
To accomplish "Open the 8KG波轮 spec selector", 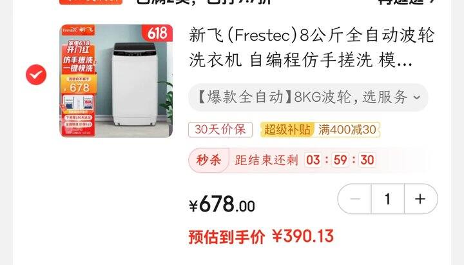I will [x=308, y=97].
